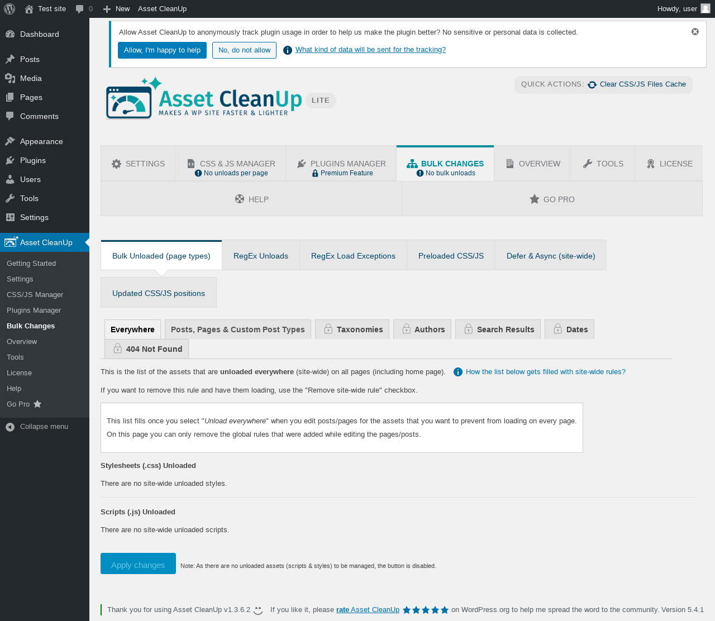This screenshot has height=621, width=715.
Task: Dismiss the tracking notice
Action: [x=695, y=32]
